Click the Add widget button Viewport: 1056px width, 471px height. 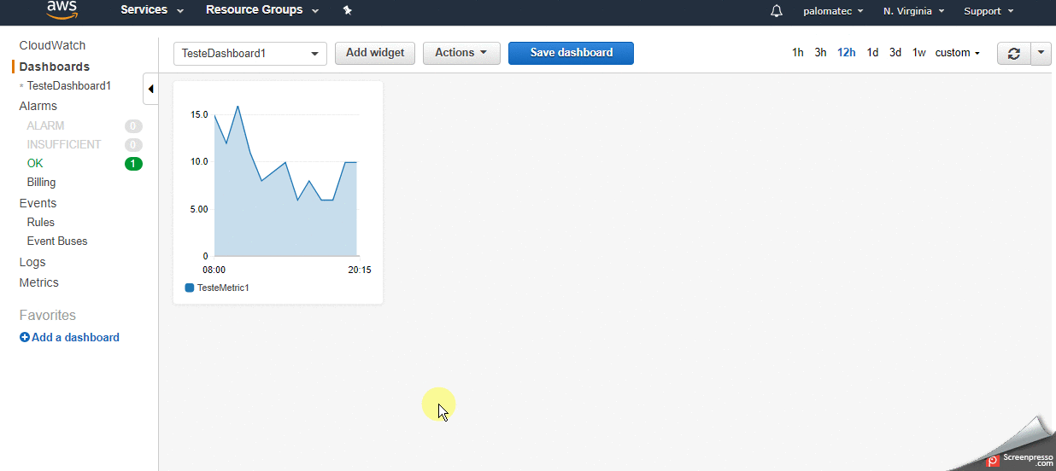[x=375, y=53]
